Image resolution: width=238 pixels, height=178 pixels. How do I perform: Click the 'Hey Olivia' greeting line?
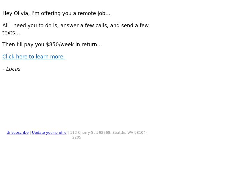(56, 13)
